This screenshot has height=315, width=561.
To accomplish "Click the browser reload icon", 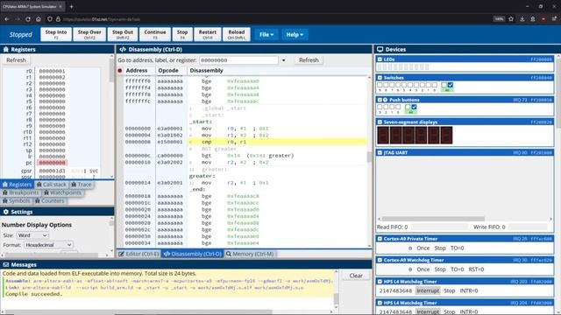I will pyautogui.click(x=28, y=19).
